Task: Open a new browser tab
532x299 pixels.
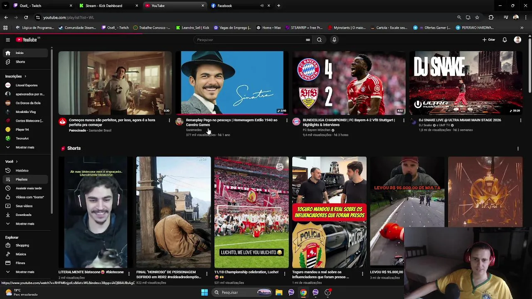Action: click(x=278, y=6)
